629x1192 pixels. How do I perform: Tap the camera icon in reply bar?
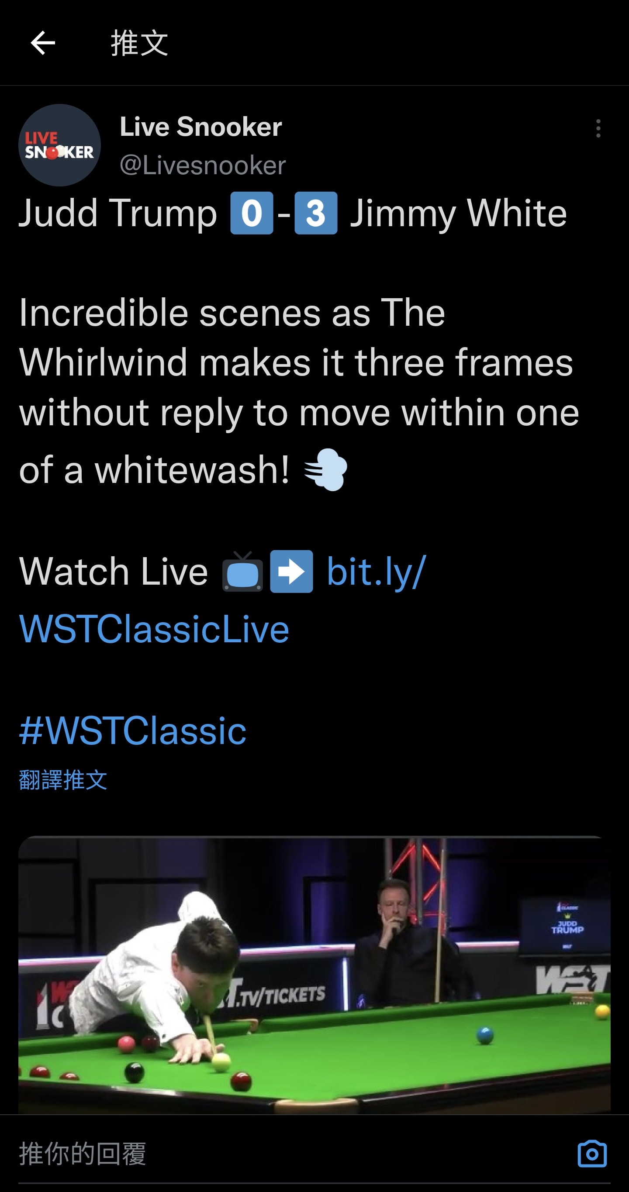592,1154
